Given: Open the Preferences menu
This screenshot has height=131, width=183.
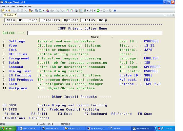Looking at the screenshot, I should point(22,6).
